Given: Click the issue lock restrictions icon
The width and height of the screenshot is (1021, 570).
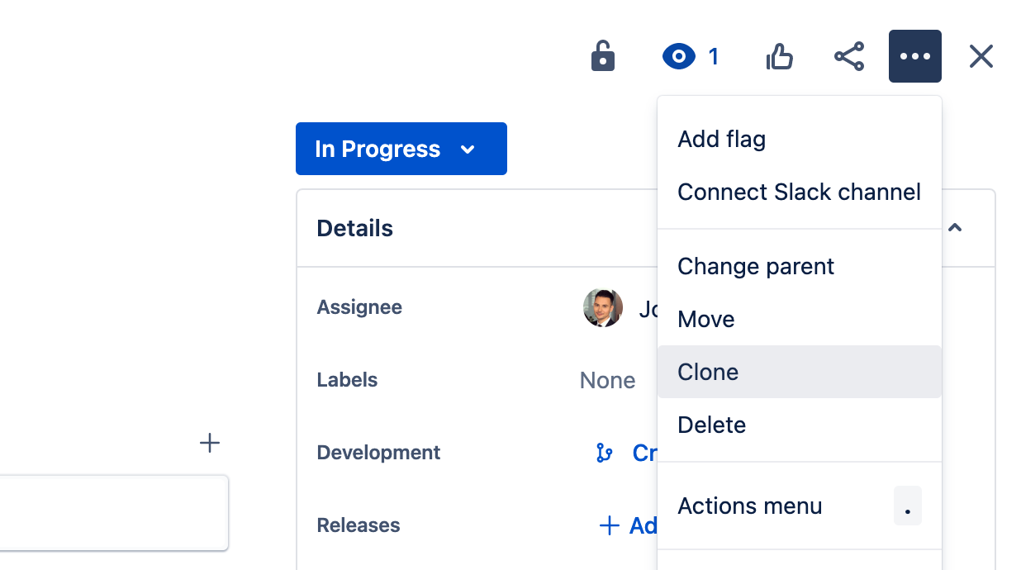Looking at the screenshot, I should click(x=603, y=57).
